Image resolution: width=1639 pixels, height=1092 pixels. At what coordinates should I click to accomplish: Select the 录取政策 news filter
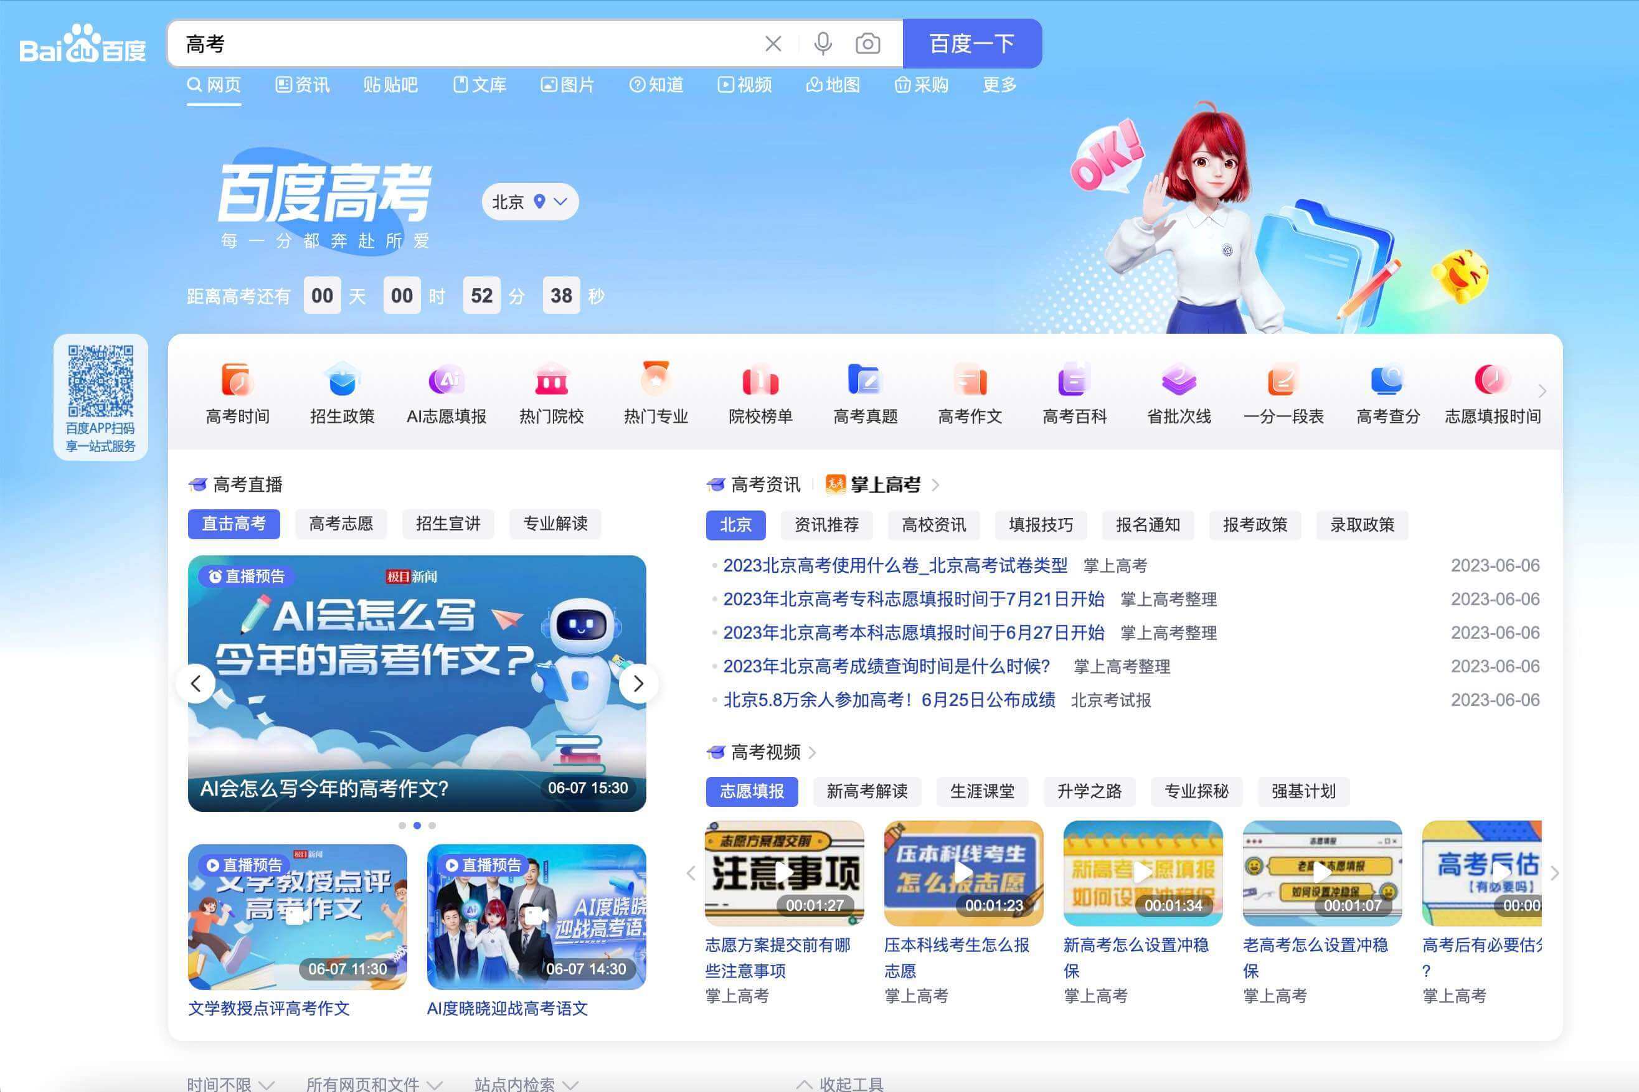pyautogui.click(x=1363, y=524)
